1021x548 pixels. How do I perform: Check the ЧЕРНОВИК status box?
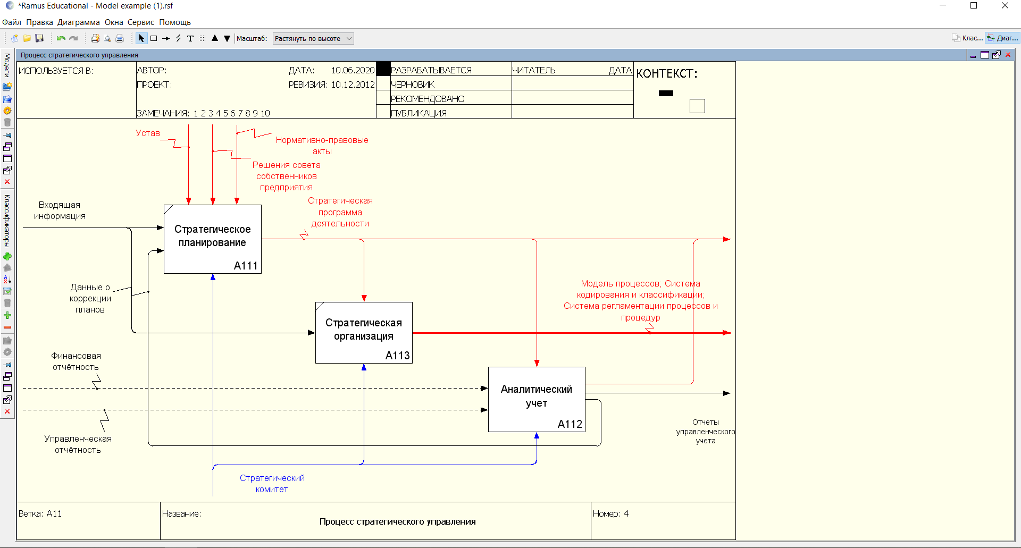(383, 84)
